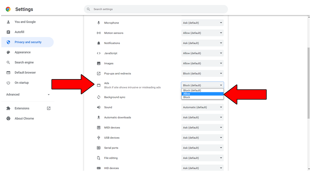
Task: Expand the Advanced section in sidebar
Action: [28, 95]
